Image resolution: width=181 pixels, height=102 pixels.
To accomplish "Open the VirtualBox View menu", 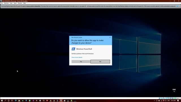I will (x=11, y=3).
